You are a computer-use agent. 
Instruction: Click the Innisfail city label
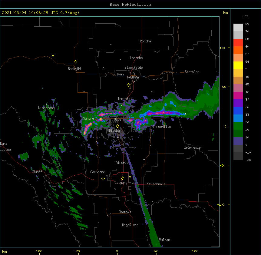coord(126,99)
